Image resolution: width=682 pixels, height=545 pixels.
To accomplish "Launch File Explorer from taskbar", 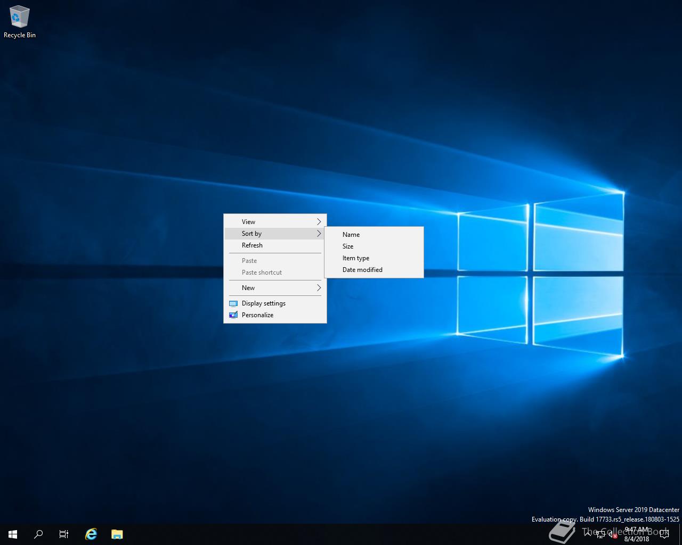I will coord(117,534).
